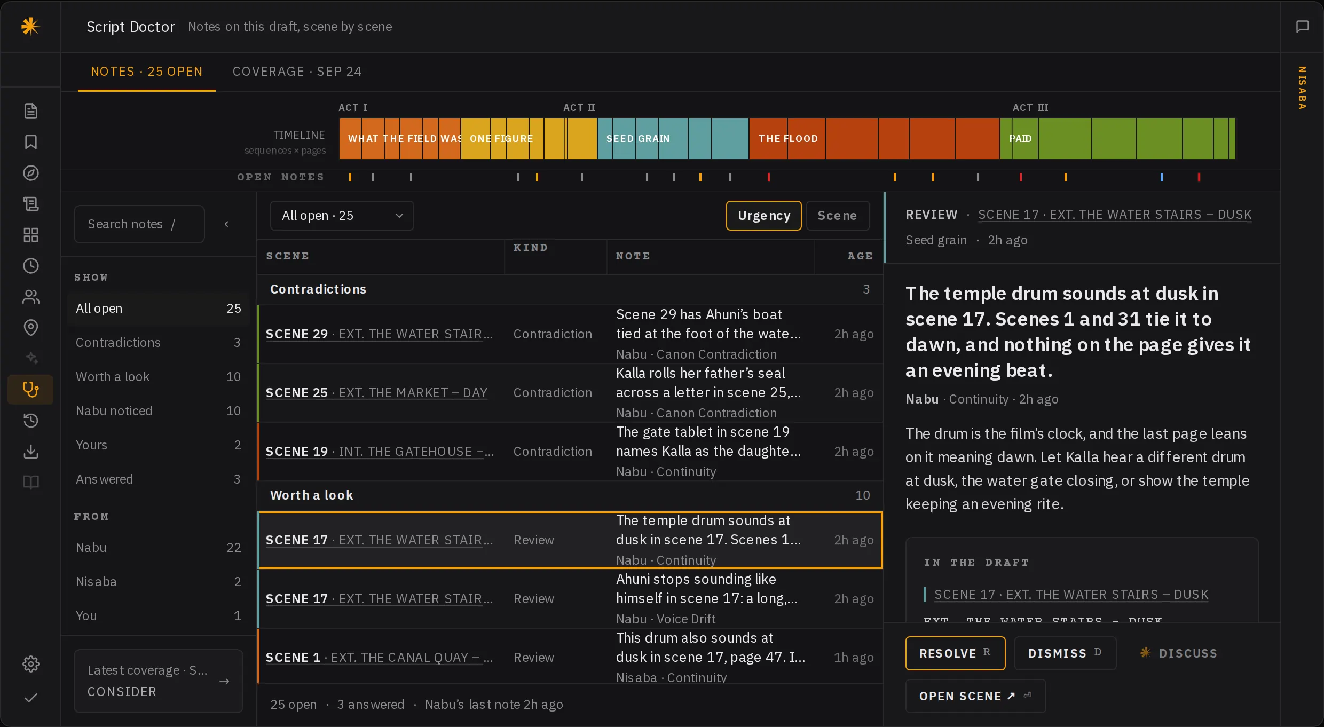Click the checkmark icon at sidebar bottom
1324x727 pixels.
(x=31, y=698)
